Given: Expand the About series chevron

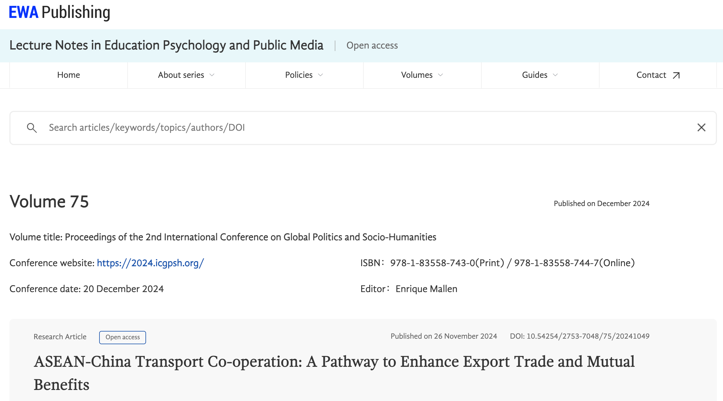Looking at the screenshot, I should coord(212,75).
